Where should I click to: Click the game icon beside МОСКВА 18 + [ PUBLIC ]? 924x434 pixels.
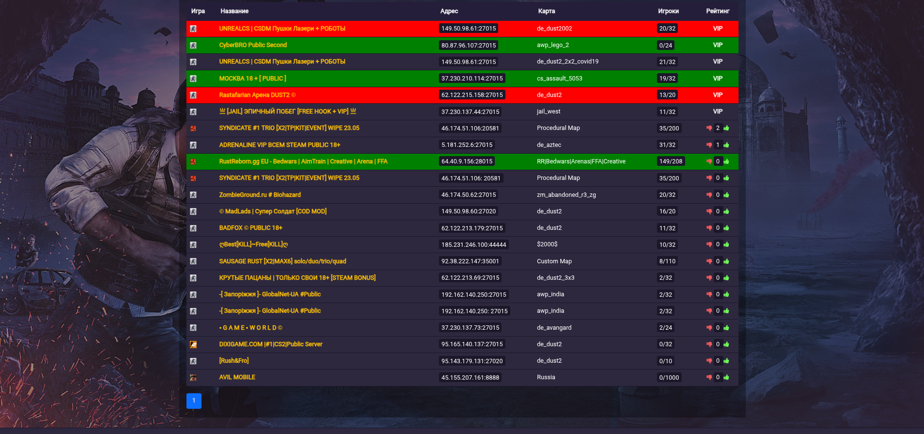[193, 79]
